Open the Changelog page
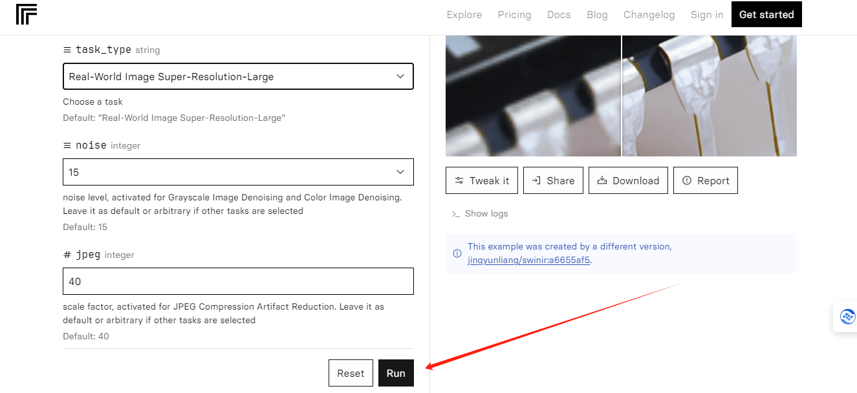 click(x=649, y=15)
